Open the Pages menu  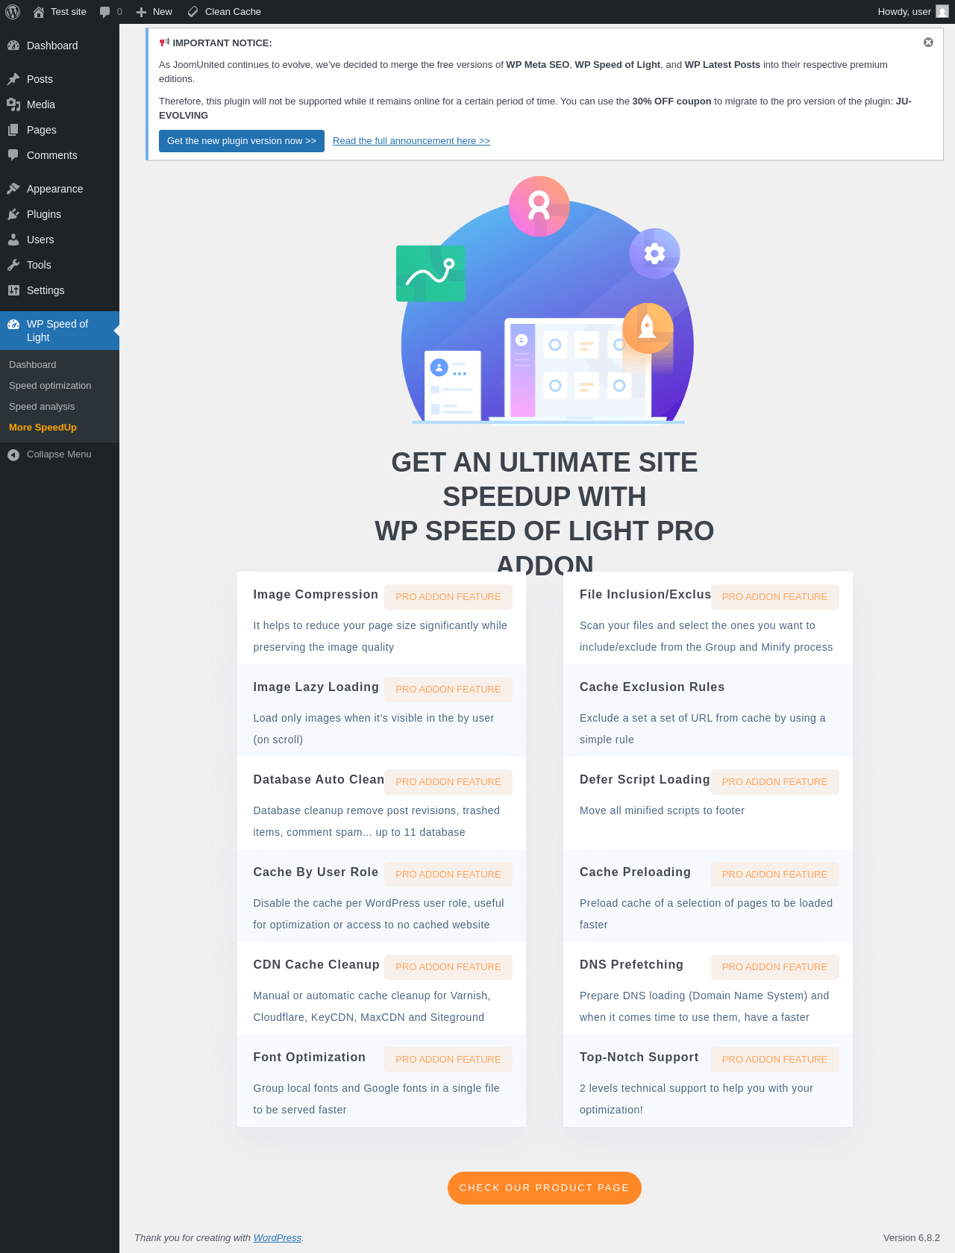60,130
